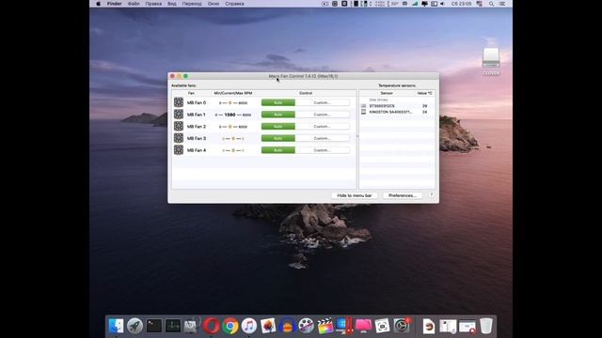Click the MB Fan 2 fan icon

179,126
